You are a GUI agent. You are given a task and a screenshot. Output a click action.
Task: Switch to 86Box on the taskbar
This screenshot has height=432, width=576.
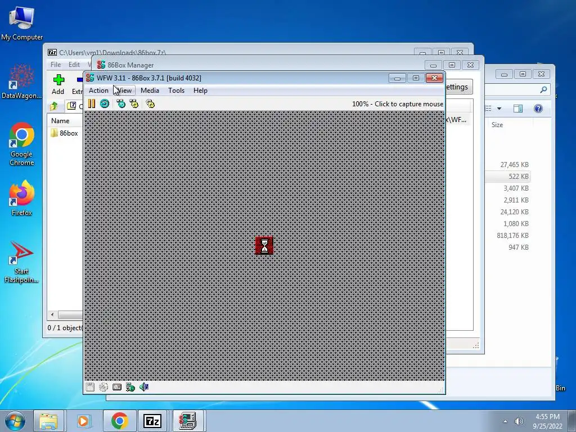click(x=187, y=421)
